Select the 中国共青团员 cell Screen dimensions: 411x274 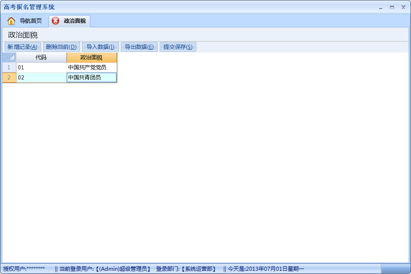coord(91,77)
